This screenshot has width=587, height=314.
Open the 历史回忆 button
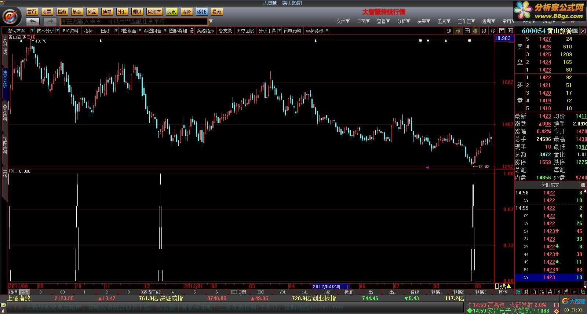click(245, 31)
